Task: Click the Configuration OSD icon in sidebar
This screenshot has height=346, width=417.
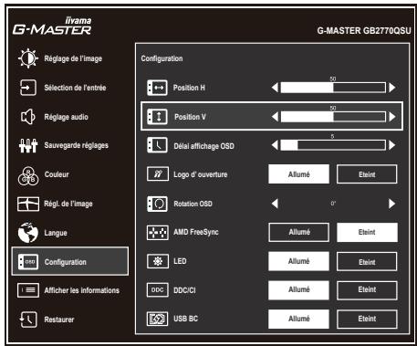Action: (x=28, y=262)
